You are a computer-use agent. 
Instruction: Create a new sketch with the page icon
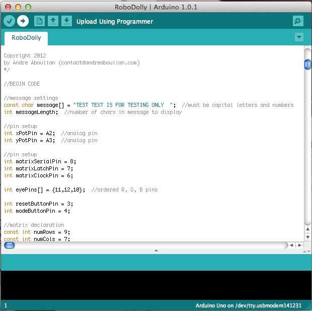tap(39, 21)
